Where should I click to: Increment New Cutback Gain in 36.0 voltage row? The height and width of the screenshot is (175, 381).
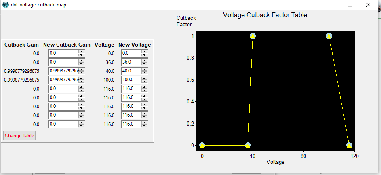click(x=82, y=61)
